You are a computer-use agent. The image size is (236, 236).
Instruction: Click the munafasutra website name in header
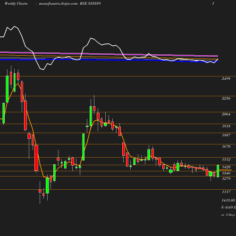58,4
